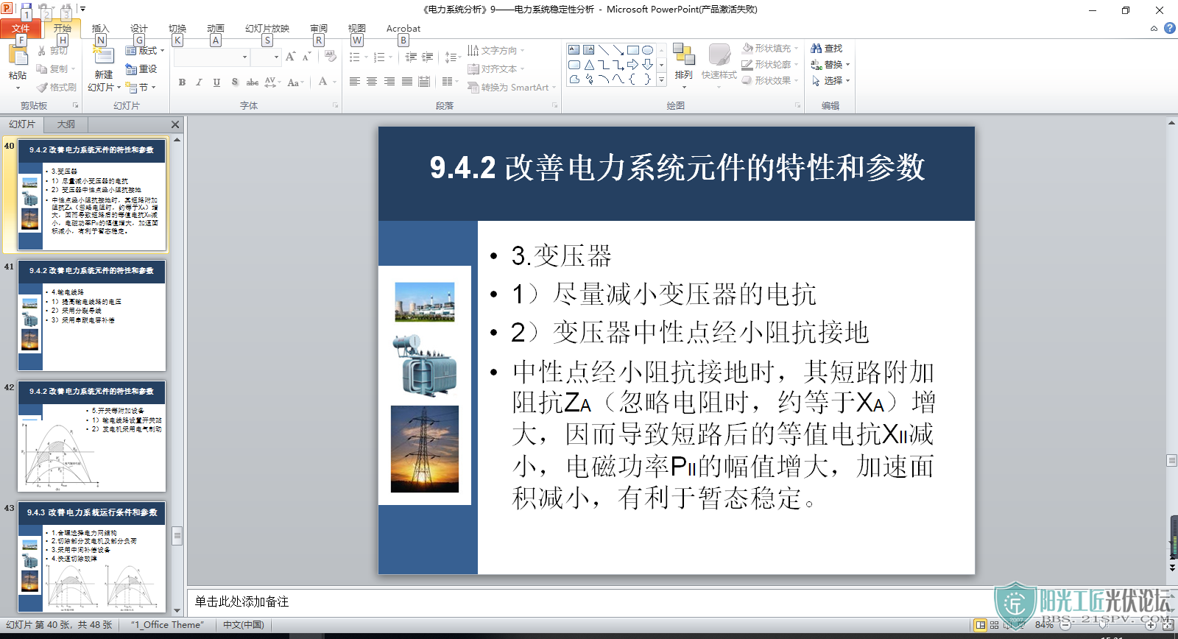Click the Paste (粘贴) icon

(18, 56)
